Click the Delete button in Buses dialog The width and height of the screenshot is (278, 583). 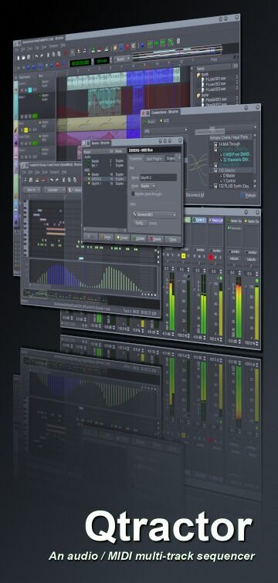155,239
